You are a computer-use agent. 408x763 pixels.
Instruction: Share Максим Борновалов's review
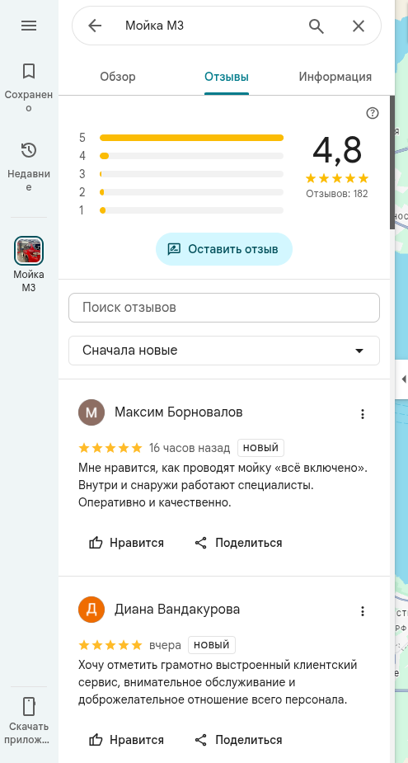(x=238, y=543)
